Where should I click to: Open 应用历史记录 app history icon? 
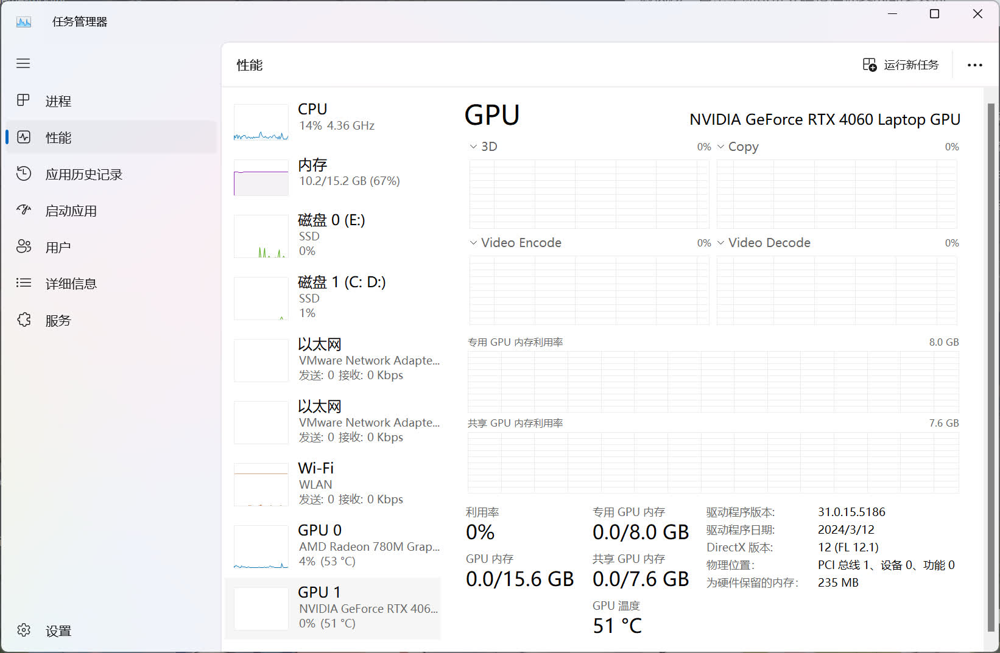tap(23, 174)
